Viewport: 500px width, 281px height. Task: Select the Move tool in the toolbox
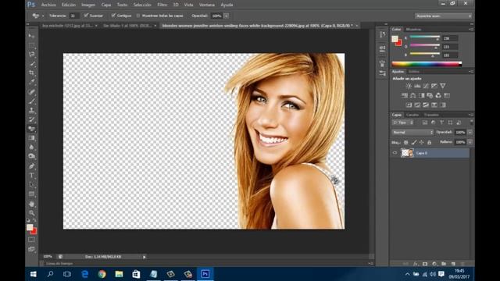[31, 36]
